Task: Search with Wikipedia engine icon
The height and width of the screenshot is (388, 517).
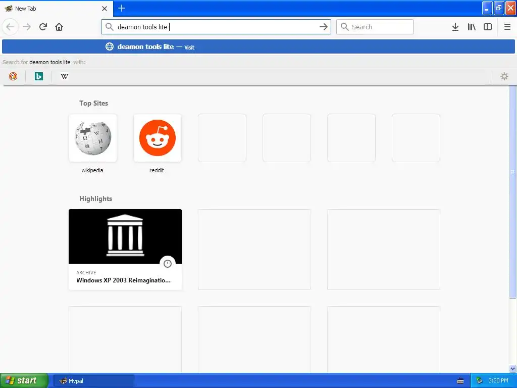Action: coord(65,77)
